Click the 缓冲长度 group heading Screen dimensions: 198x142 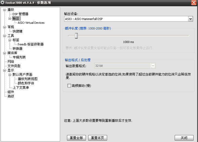(88, 28)
